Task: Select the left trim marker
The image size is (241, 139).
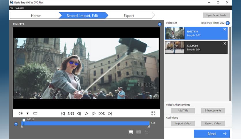Action: click(x=22, y=126)
